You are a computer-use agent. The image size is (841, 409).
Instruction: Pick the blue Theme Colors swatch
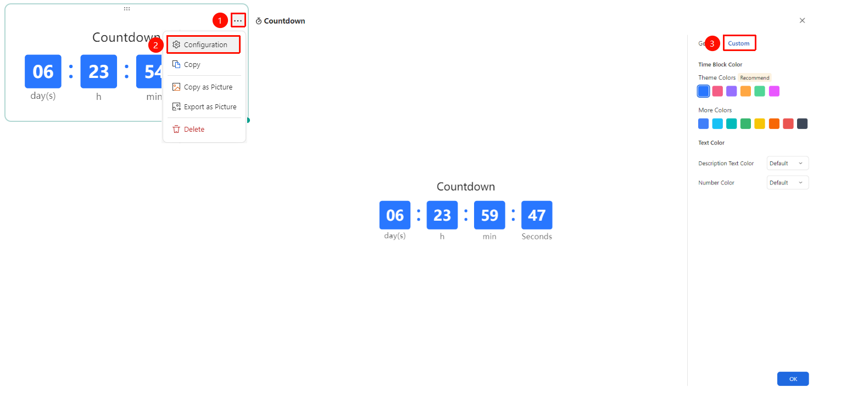(x=704, y=91)
